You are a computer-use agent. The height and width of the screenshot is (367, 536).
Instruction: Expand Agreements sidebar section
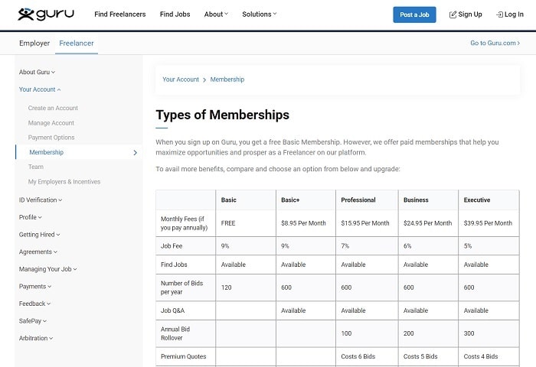38,252
